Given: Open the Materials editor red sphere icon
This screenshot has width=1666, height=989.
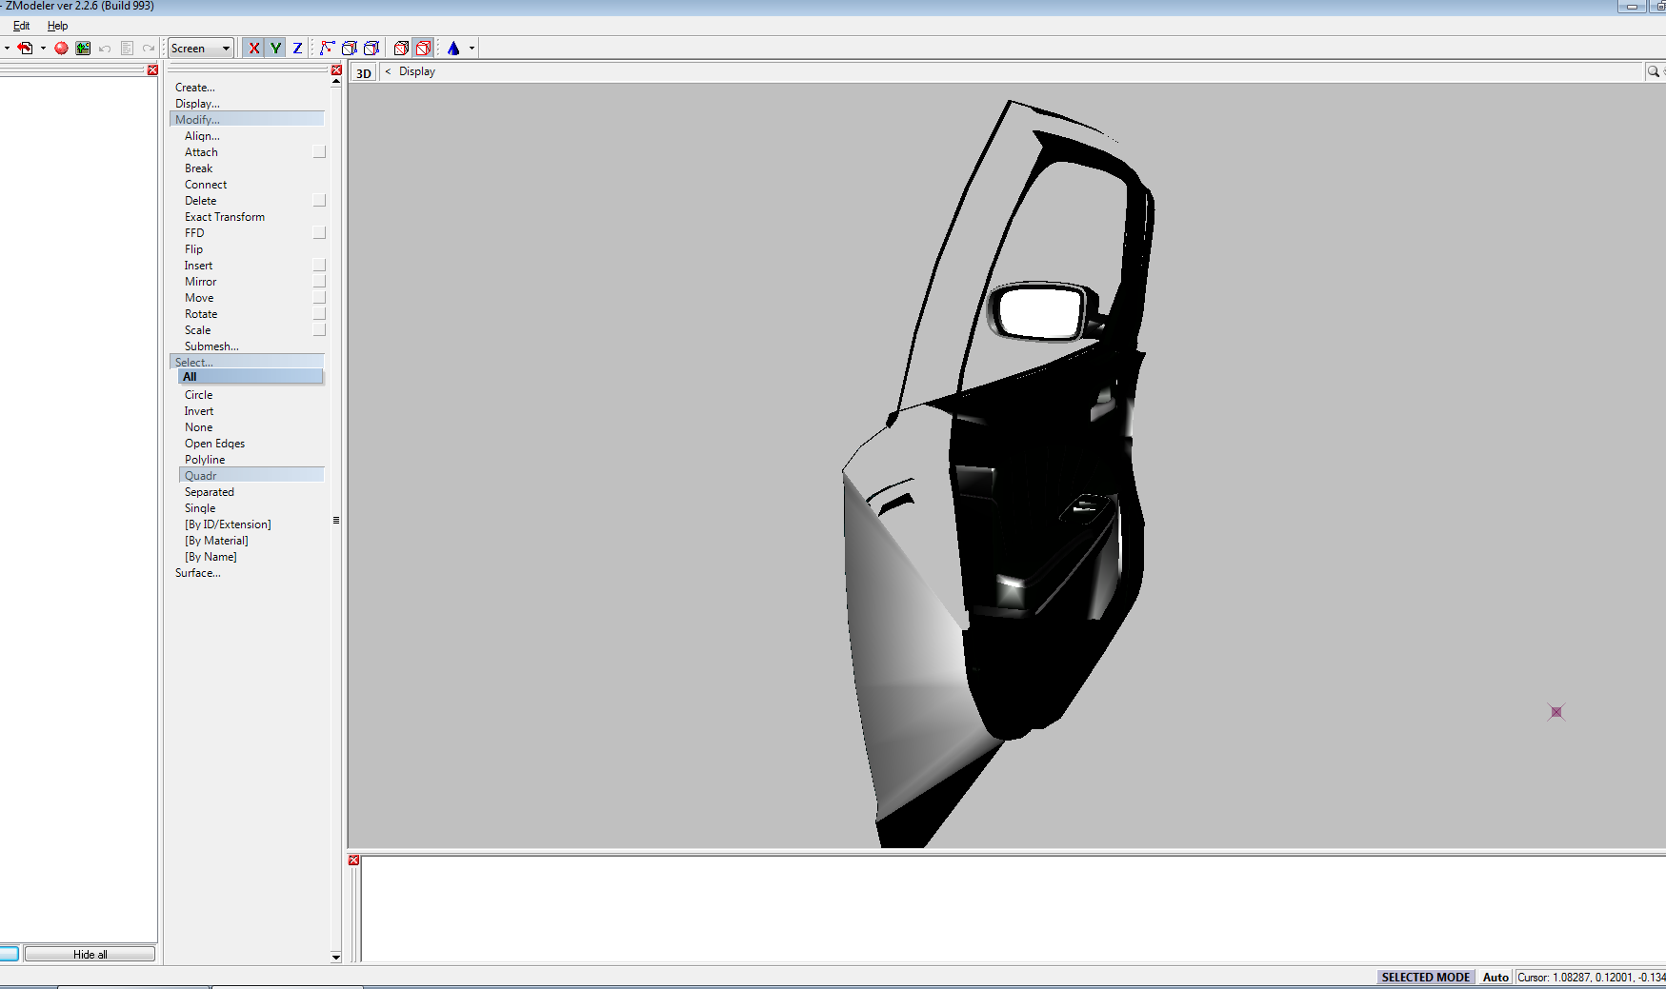Looking at the screenshot, I should 61,49.
